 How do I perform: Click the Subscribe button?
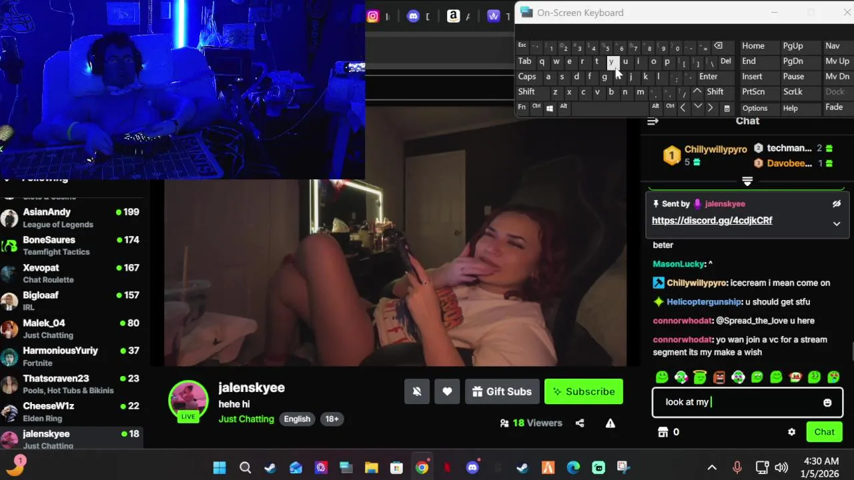coord(584,391)
